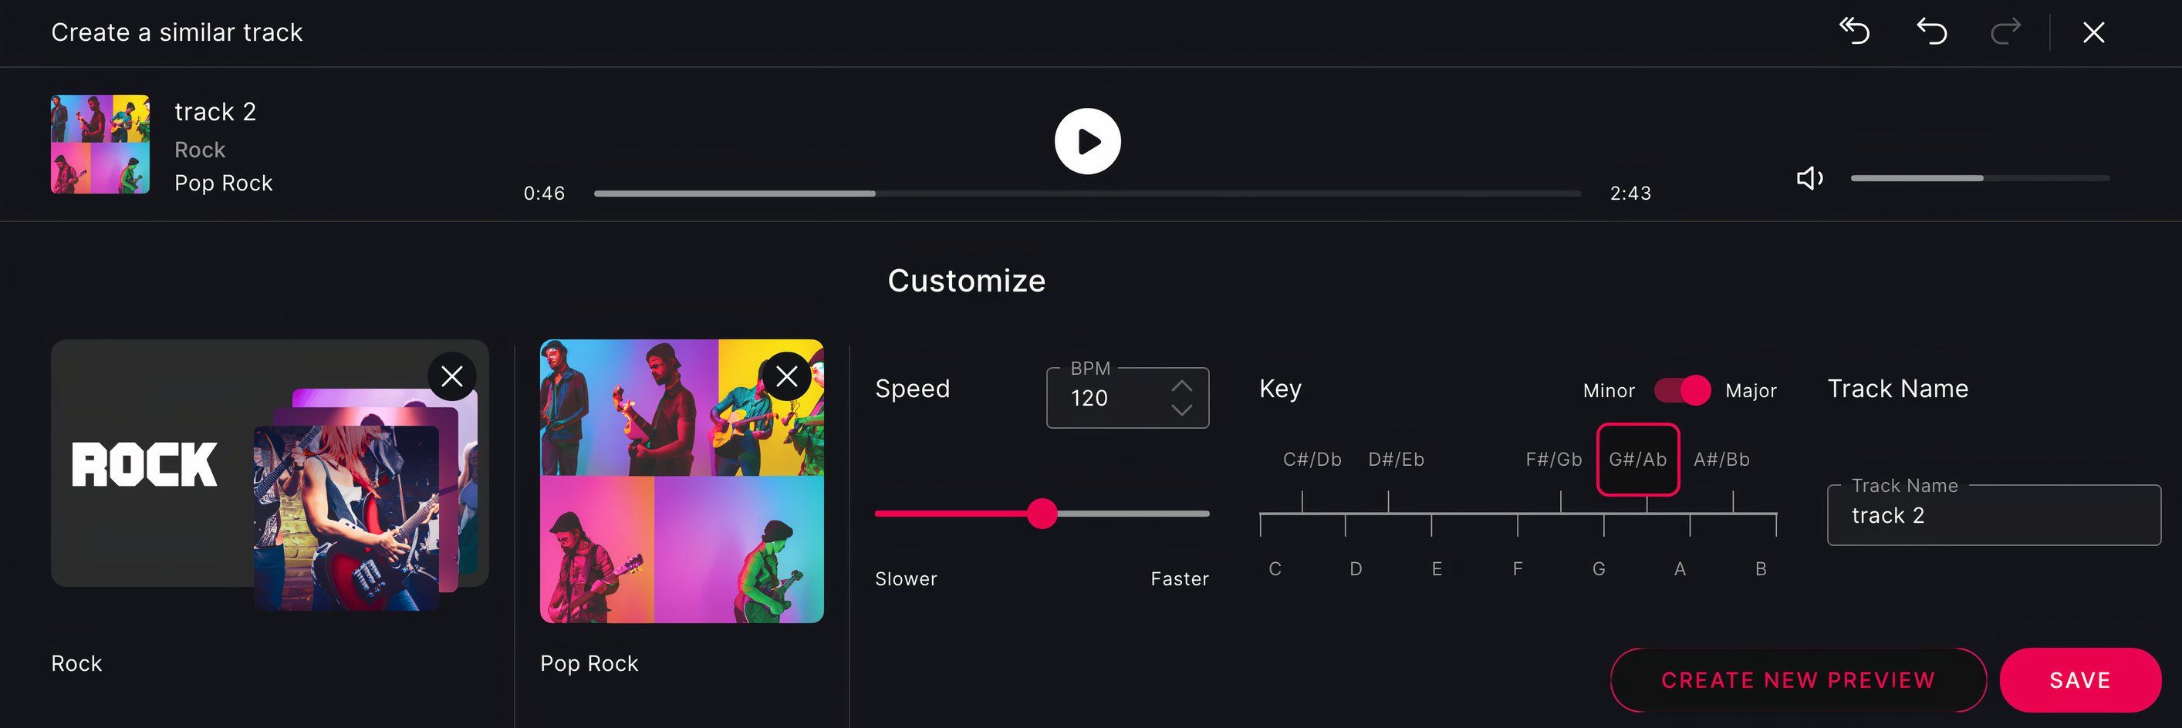Increase BPM with the up chevron

(x=1181, y=386)
